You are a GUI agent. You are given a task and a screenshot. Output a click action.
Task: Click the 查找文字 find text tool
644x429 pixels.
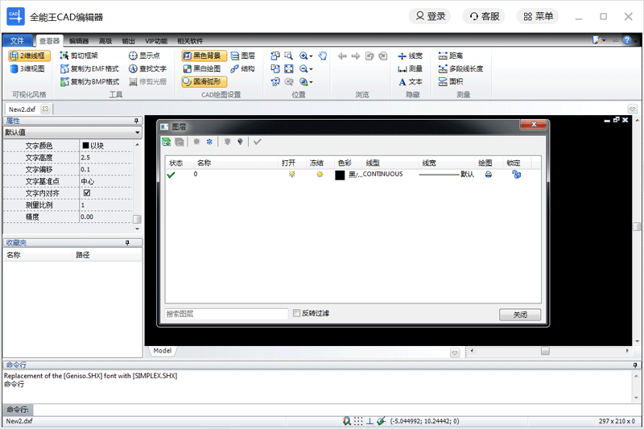pyautogui.click(x=147, y=69)
